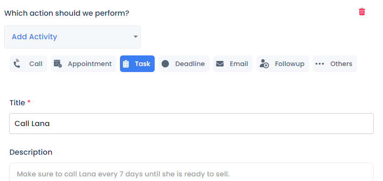Image resolution: width=383 pixels, height=181 pixels.
Task: Choose the Appointment activity type
Action: click(83, 64)
